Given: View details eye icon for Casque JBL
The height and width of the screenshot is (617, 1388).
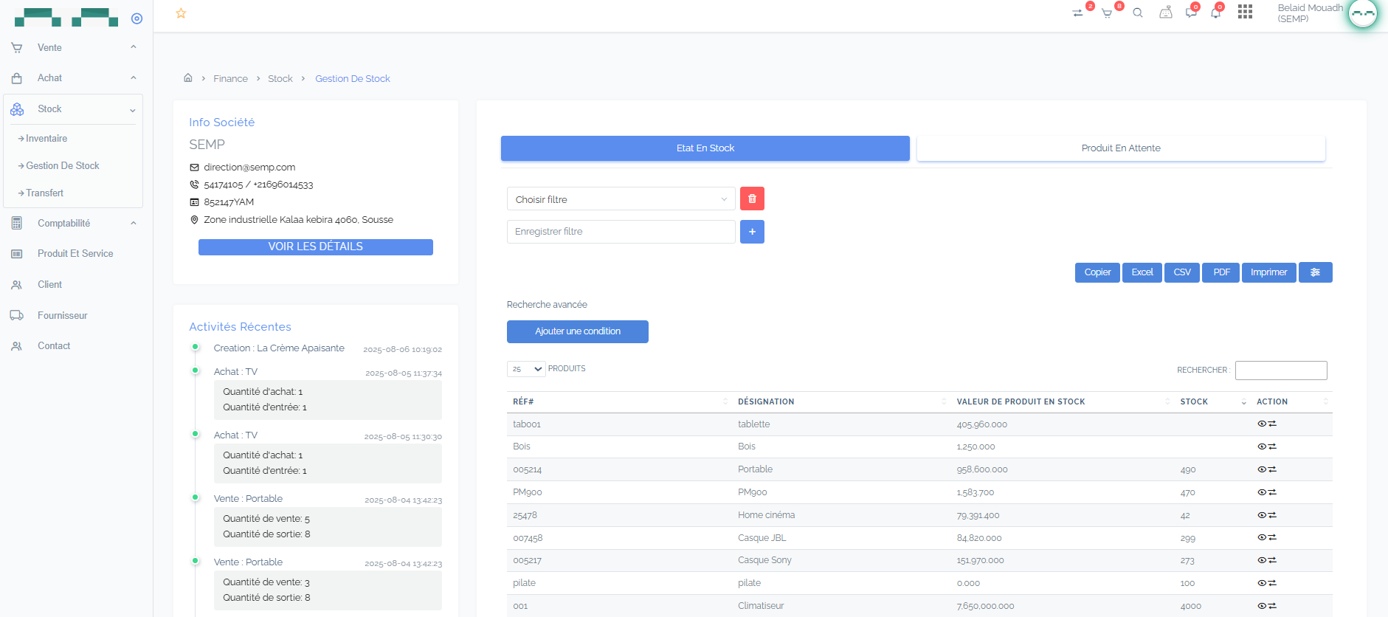Looking at the screenshot, I should [1262, 537].
